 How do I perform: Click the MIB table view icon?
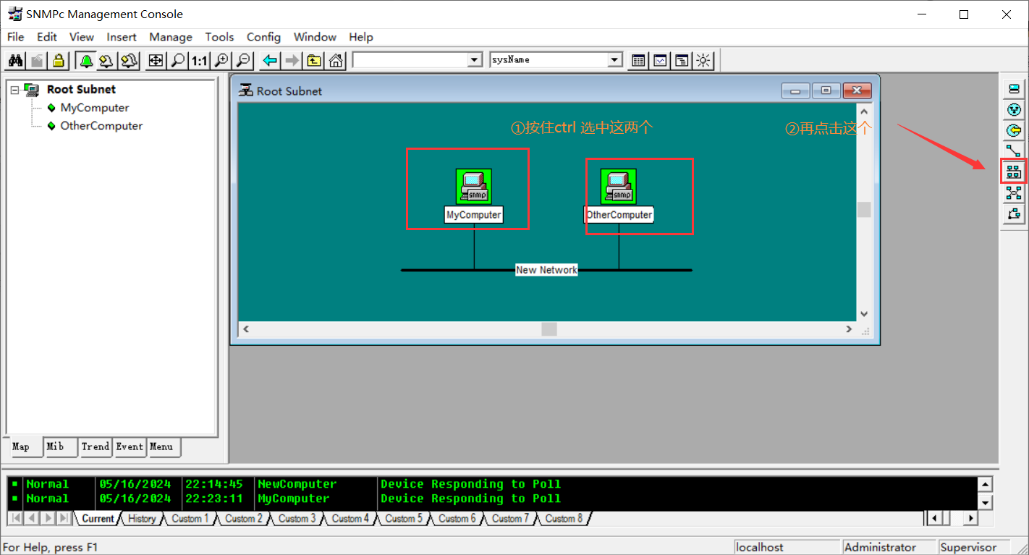pyautogui.click(x=638, y=60)
